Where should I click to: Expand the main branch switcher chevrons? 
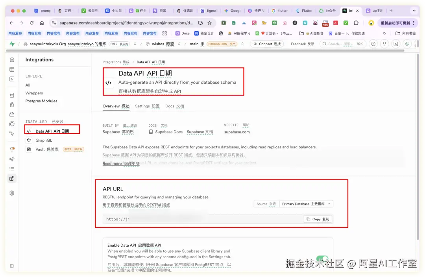click(242, 44)
